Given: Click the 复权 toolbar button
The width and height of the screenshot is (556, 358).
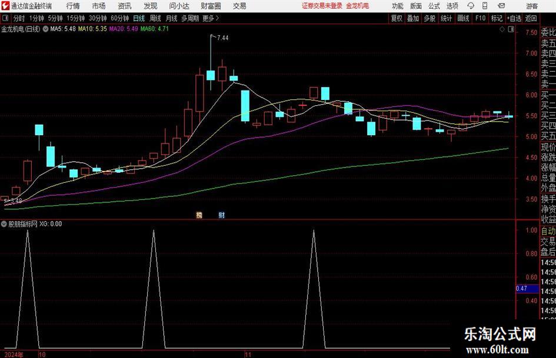Looking at the screenshot, I should (397, 18).
